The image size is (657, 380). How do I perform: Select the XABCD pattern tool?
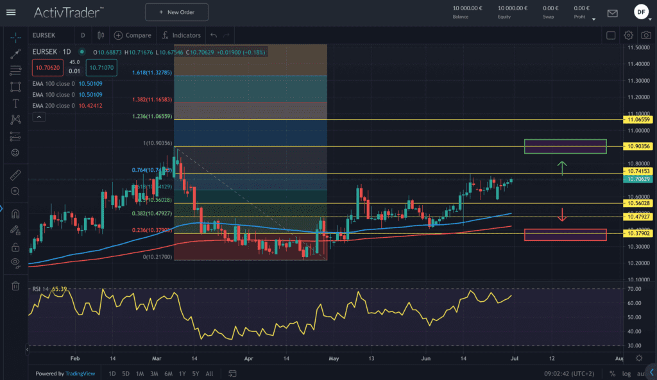[x=15, y=119]
